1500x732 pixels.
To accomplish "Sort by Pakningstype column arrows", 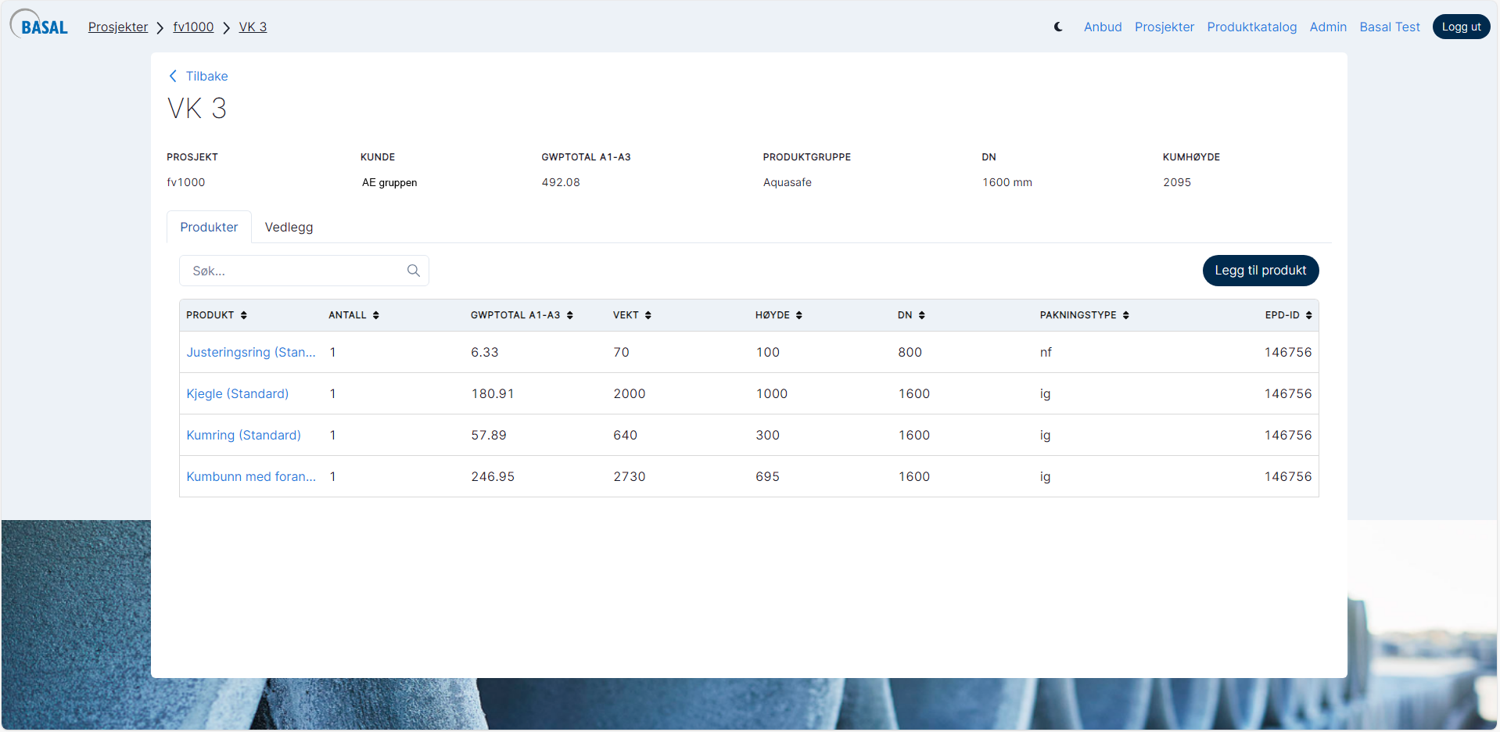I will pos(1126,315).
